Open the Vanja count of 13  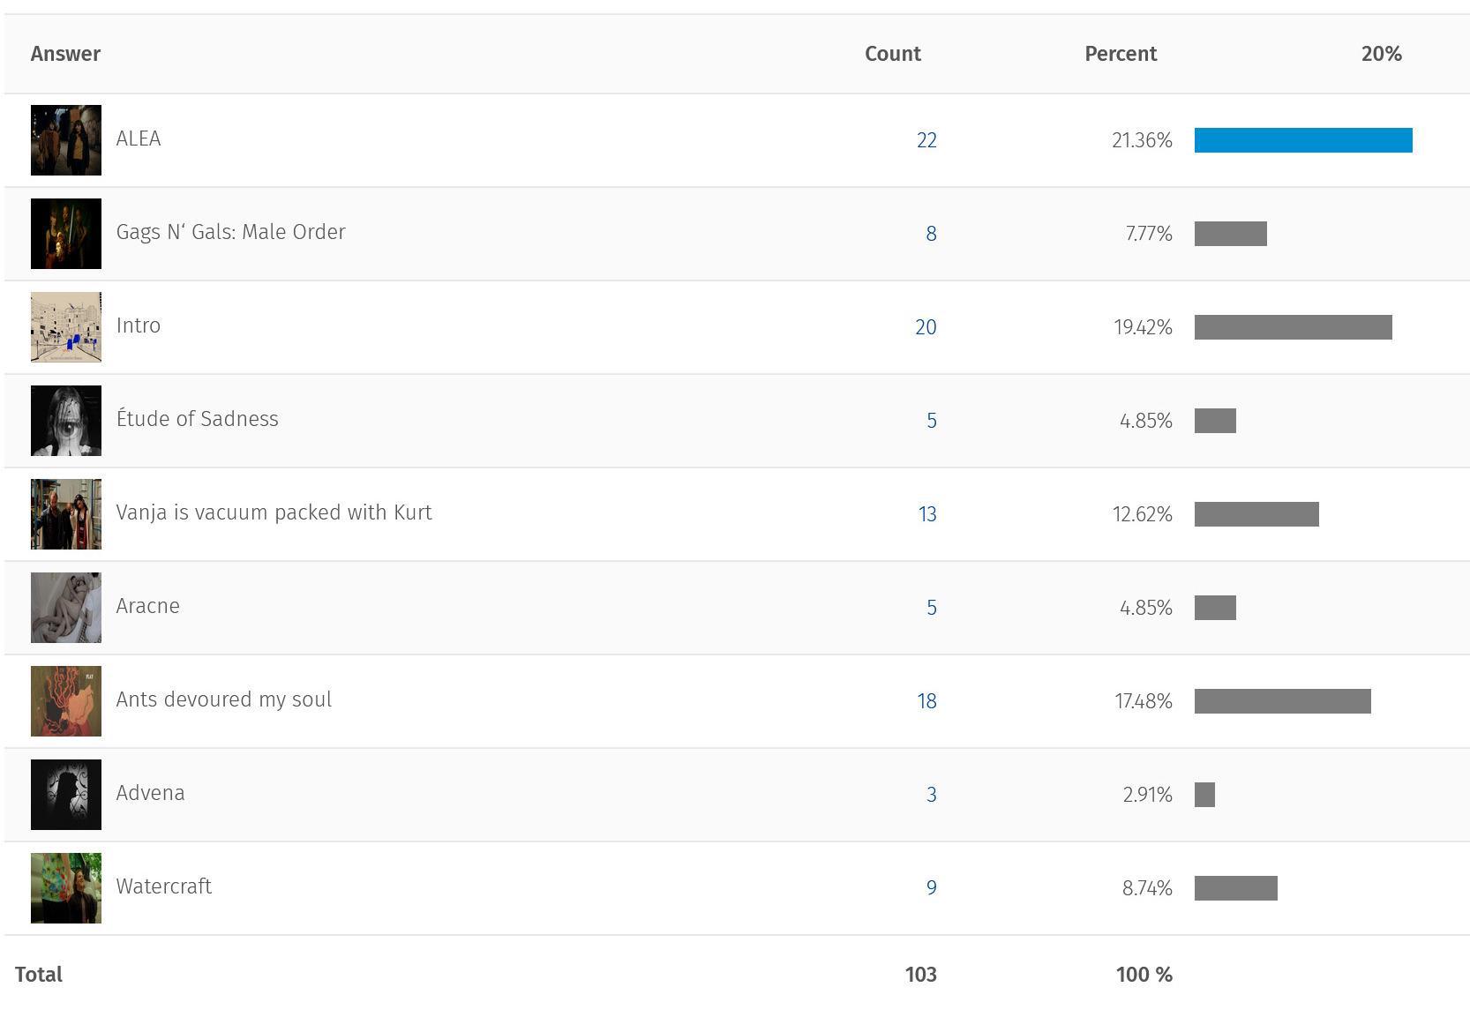(927, 514)
